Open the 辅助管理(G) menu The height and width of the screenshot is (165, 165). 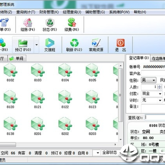point(95,12)
